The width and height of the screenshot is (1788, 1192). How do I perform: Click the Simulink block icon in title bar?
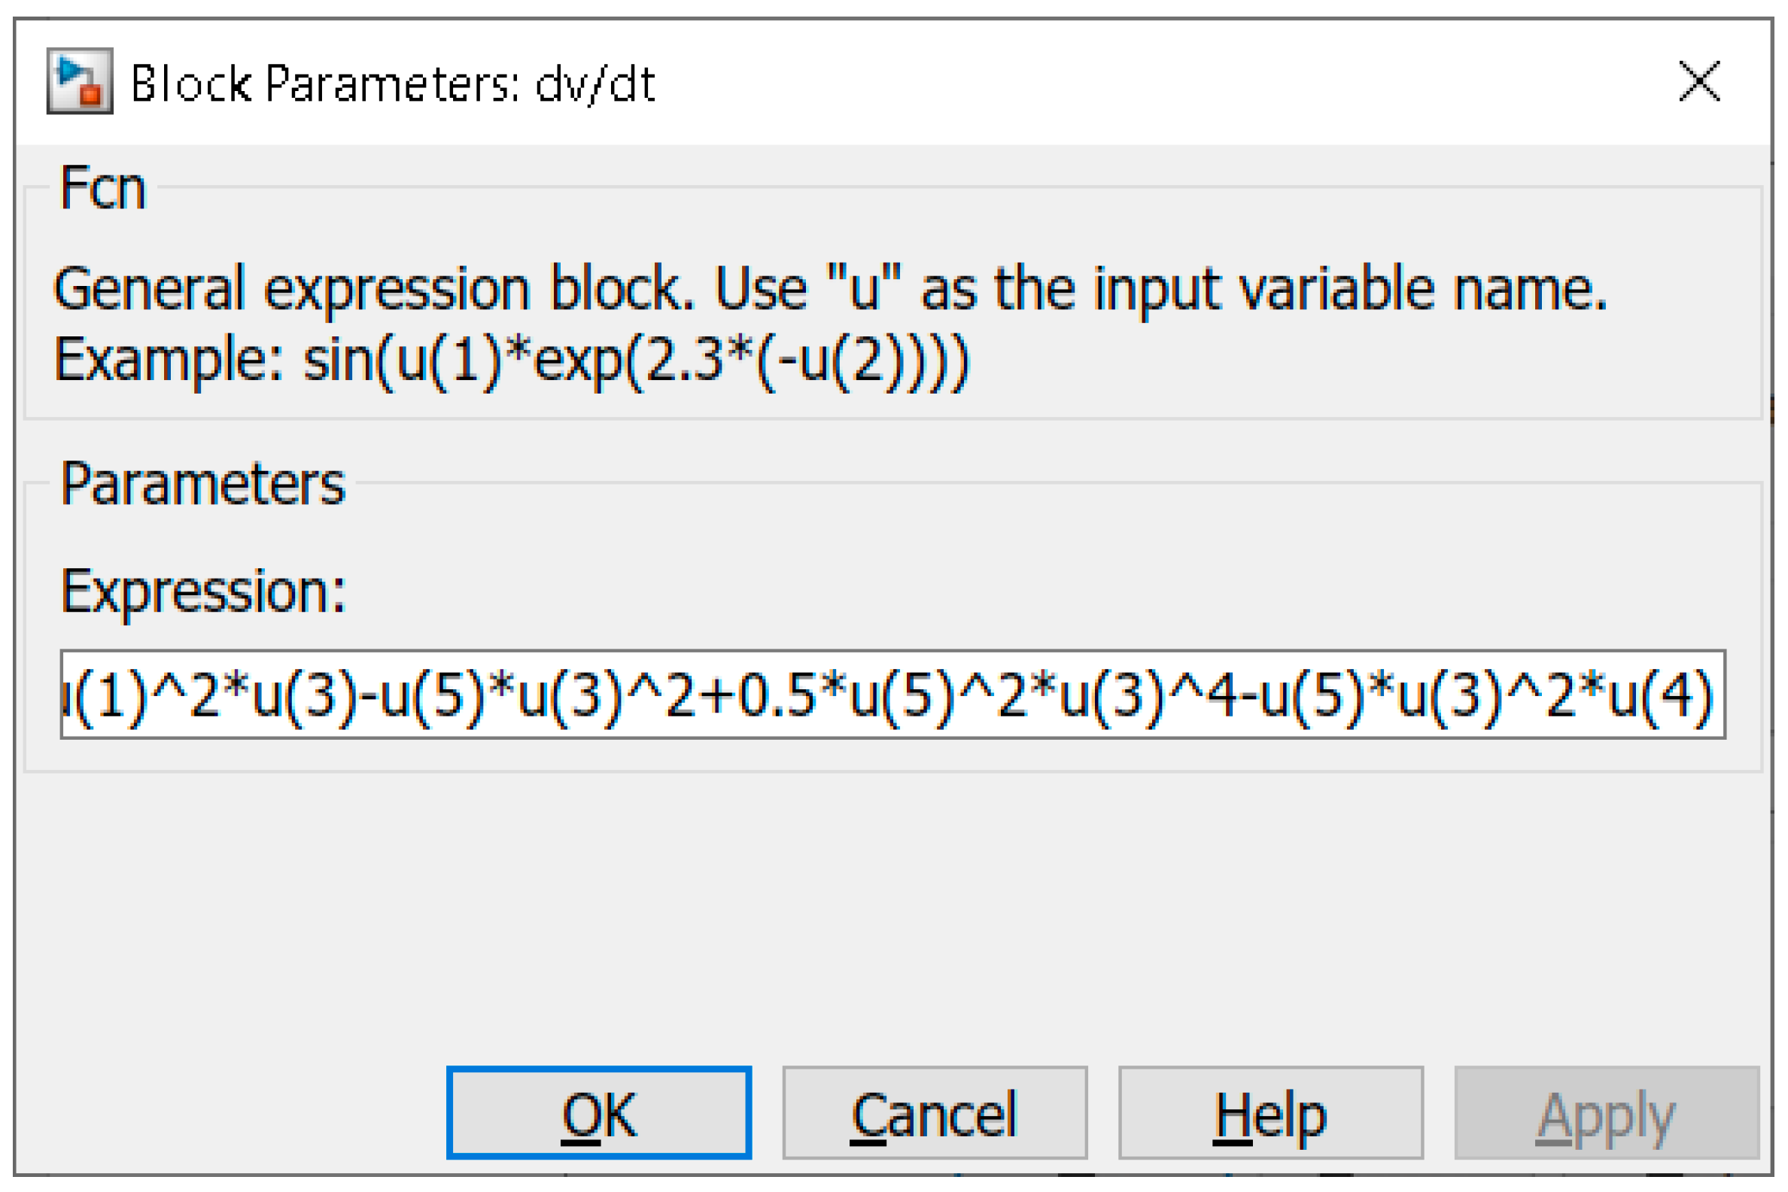80,81
